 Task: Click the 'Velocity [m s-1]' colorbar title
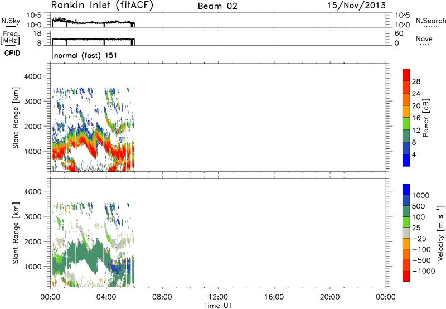(440, 232)
